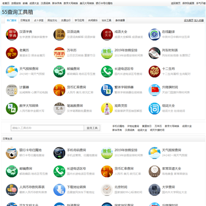206x206 pixels.
Task: Follow the 成语大全 link in top bar
Action: pos(34,3)
